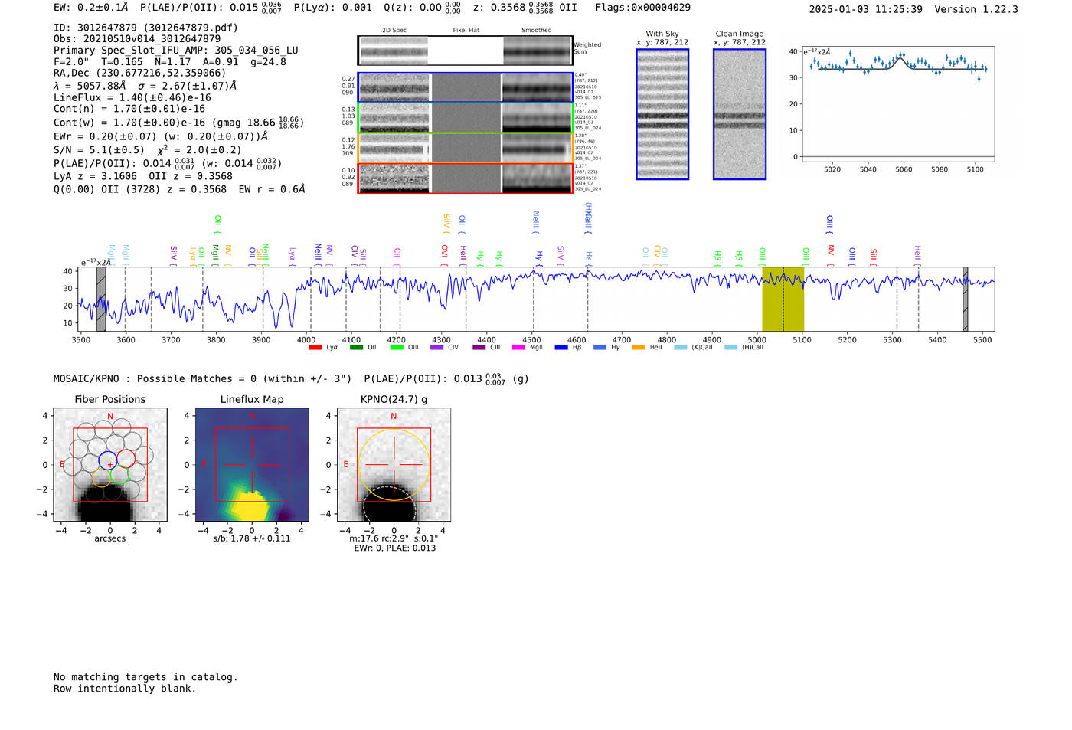Image resolution: width=1072 pixels, height=730 pixels.
Task: Click the Weighted Sum spectrum strip
Action: (465, 51)
